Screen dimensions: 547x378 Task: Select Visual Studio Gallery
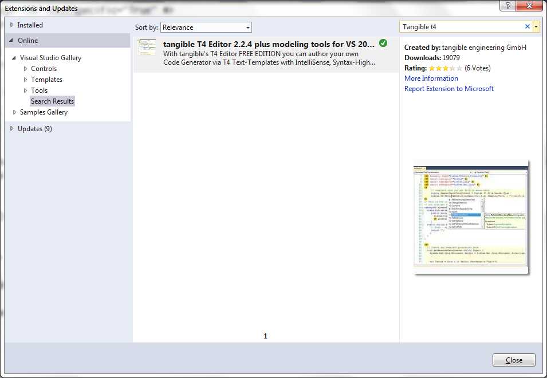click(50, 58)
